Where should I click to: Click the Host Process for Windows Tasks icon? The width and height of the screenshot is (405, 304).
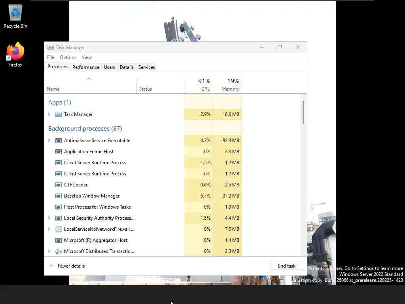(59, 207)
